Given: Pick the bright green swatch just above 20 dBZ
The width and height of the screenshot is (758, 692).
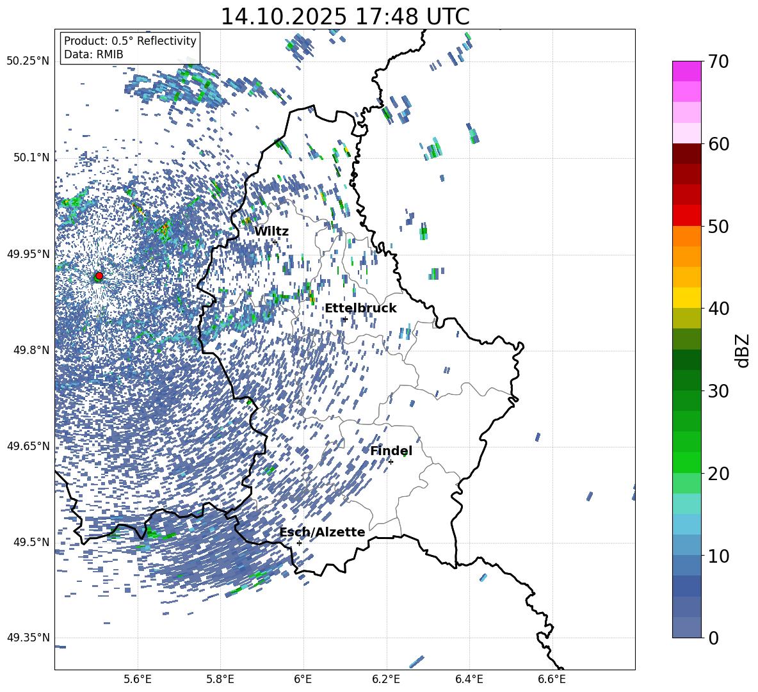Looking at the screenshot, I should point(687,463).
